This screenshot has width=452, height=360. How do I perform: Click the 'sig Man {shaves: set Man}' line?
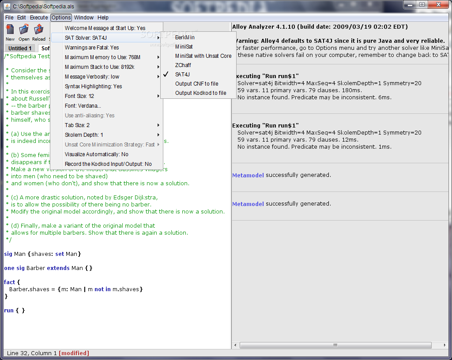point(42,254)
